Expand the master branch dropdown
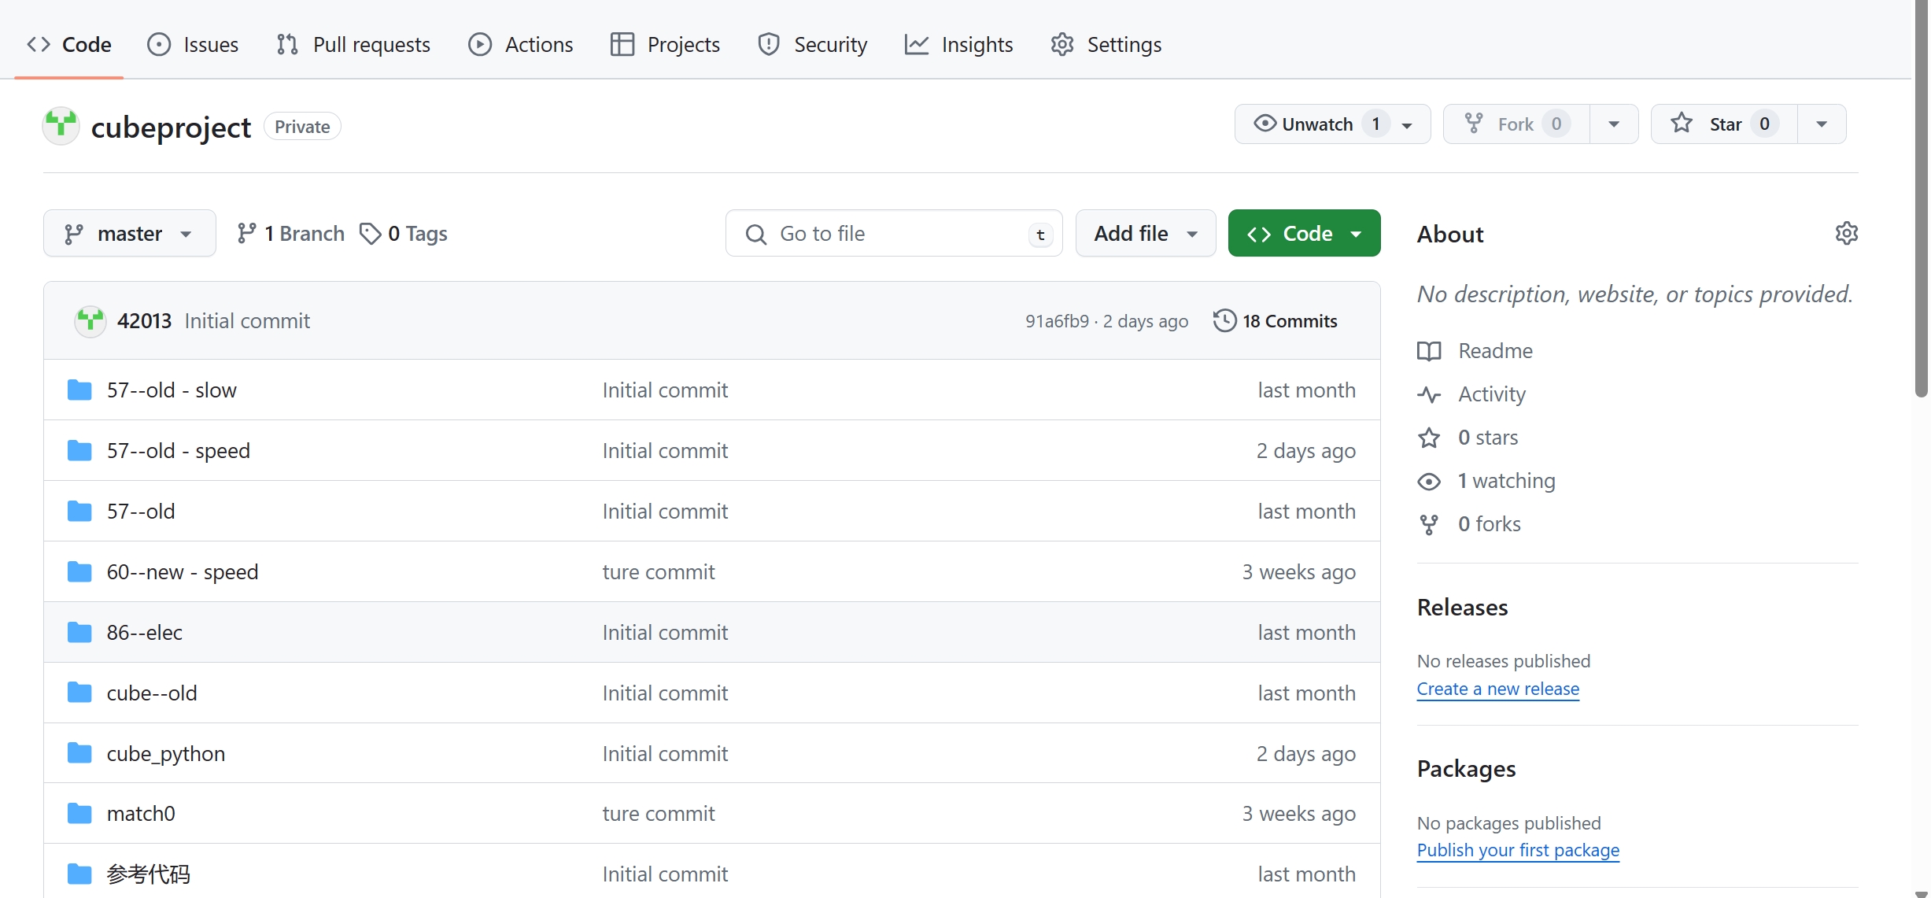 pyautogui.click(x=130, y=234)
